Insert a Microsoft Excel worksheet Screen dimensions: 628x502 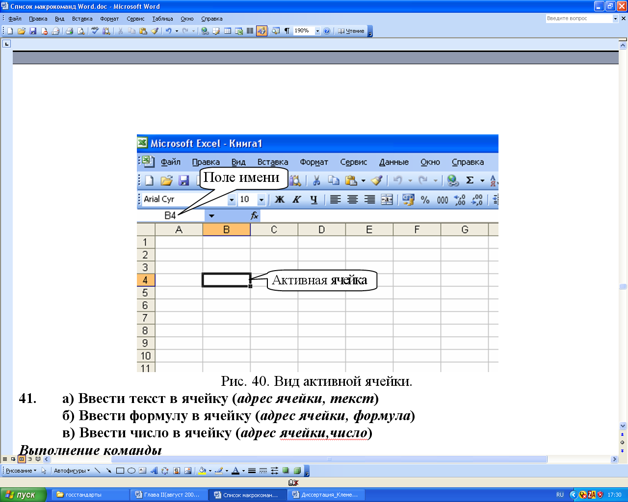click(x=239, y=31)
